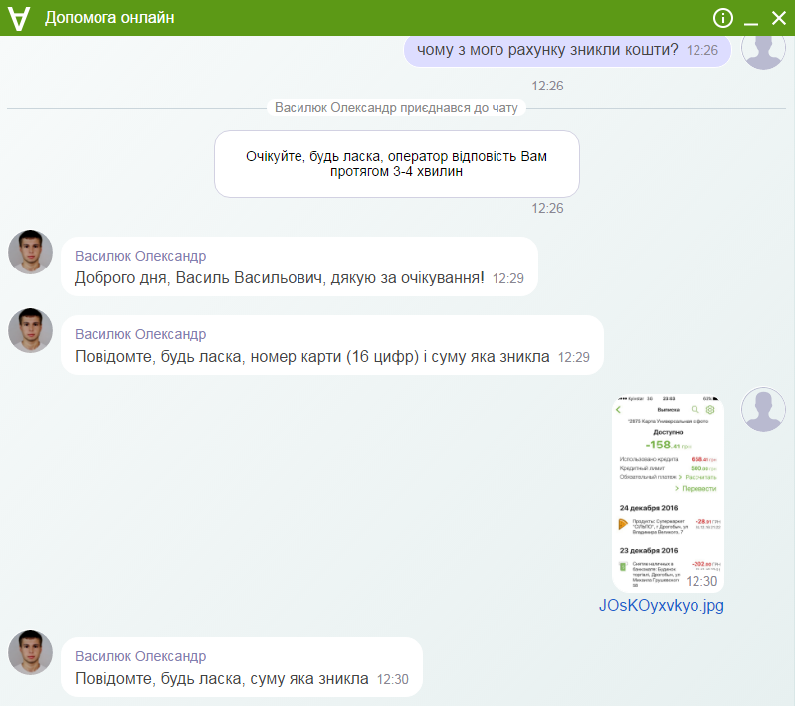Open the attached bank statement screenshot thumbnail
Image resolution: width=795 pixels, height=715 pixels.
click(x=668, y=492)
